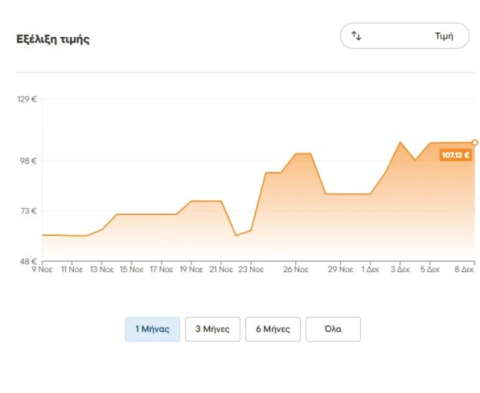Switch to the 3 Μήνες range

click(x=213, y=329)
